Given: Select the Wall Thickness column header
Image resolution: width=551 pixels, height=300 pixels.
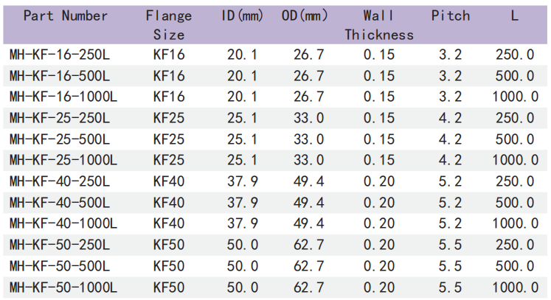Looking at the screenshot, I should coord(379,24).
